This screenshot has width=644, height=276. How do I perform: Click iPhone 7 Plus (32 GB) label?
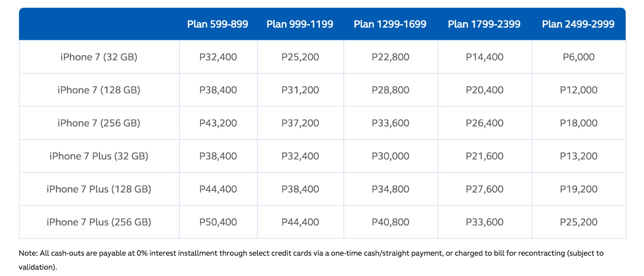[x=99, y=156]
